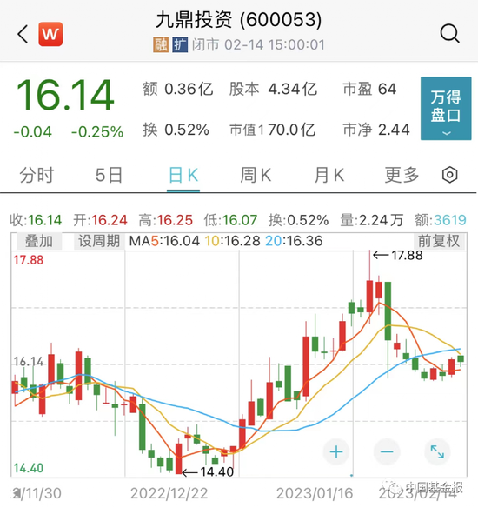Tap the green 14.40 label on the price axis
The image size is (478, 508).
tap(29, 468)
